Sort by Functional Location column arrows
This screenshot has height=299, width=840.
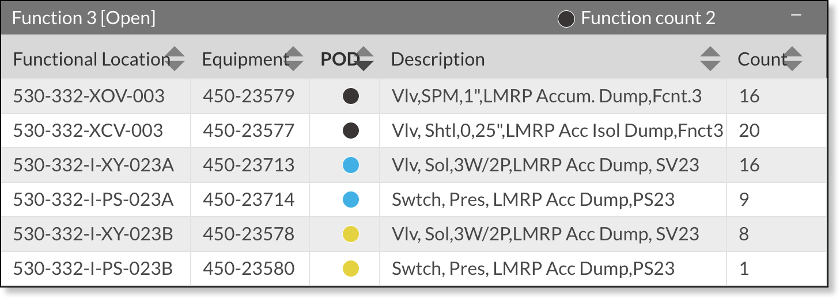pos(175,59)
